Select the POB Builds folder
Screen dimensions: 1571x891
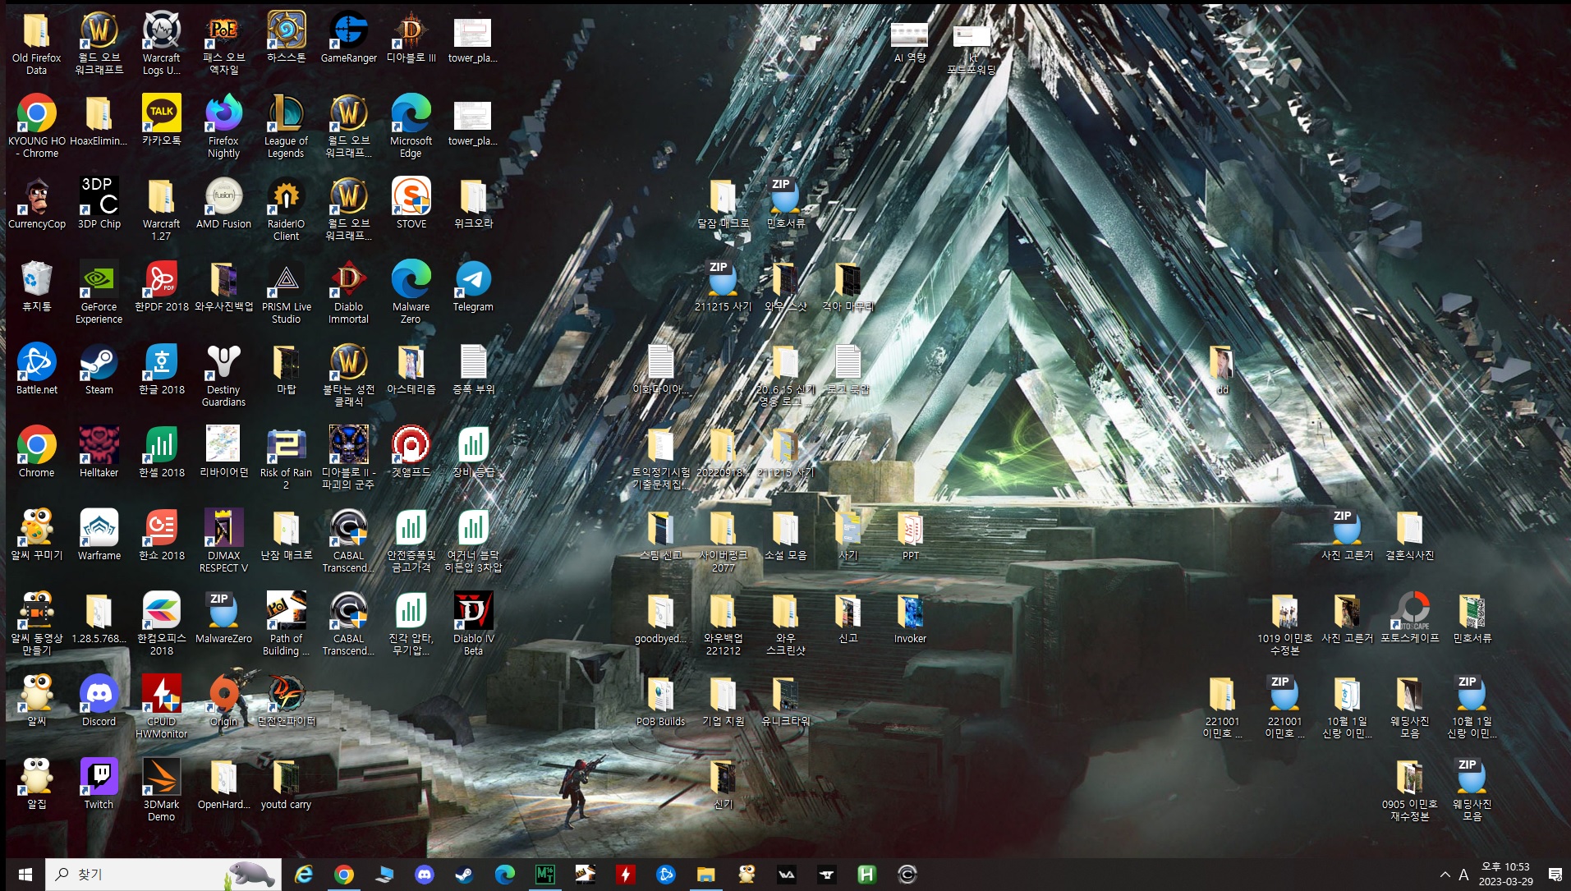click(660, 701)
